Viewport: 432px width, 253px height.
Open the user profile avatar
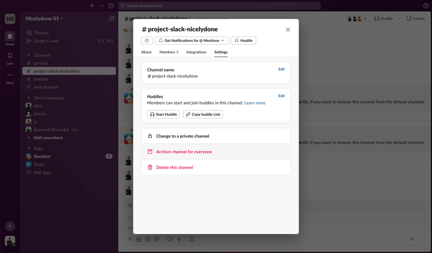(10, 241)
